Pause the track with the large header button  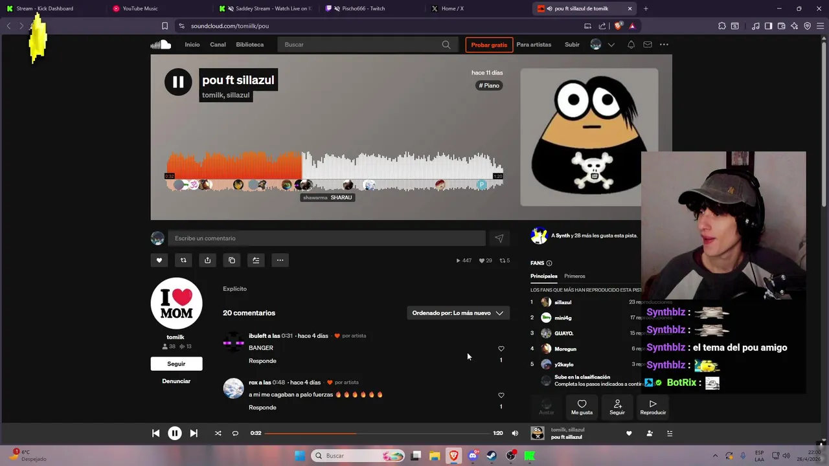pyautogui.click(x=178, y=82)
